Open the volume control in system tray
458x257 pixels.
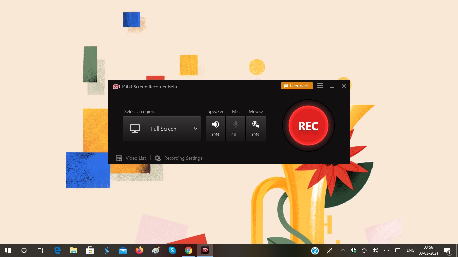(375, 250)
